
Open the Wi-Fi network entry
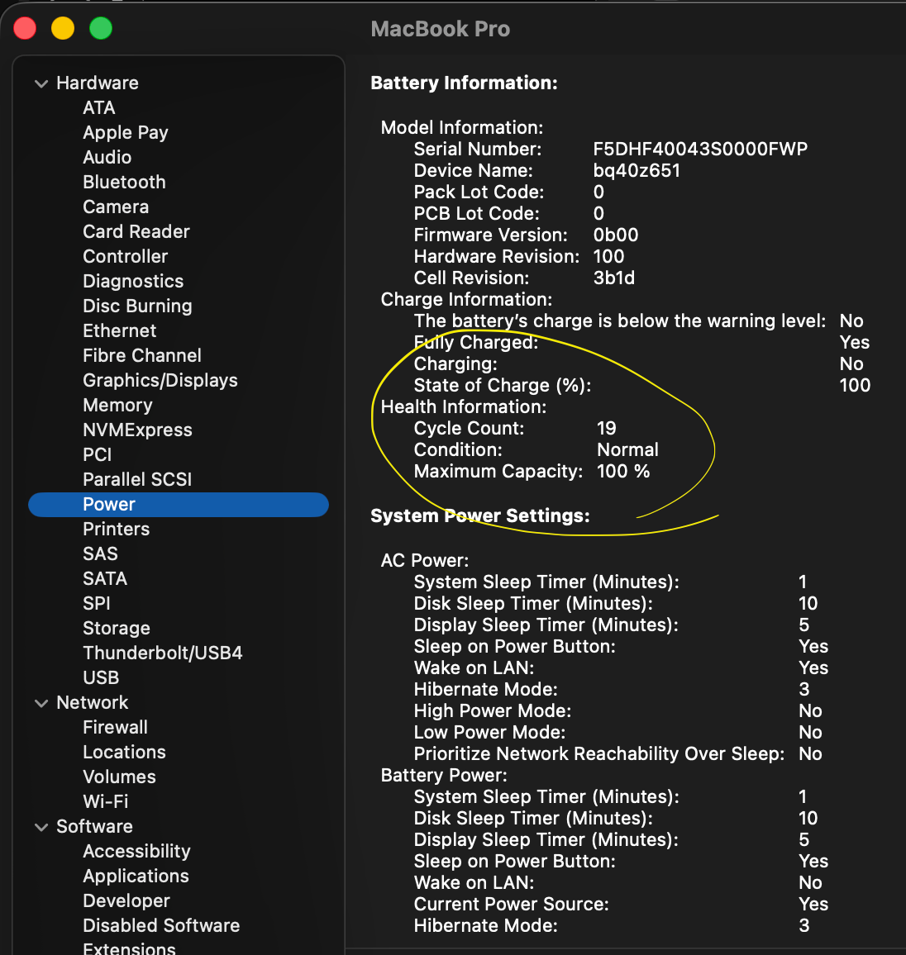point(106,801)
